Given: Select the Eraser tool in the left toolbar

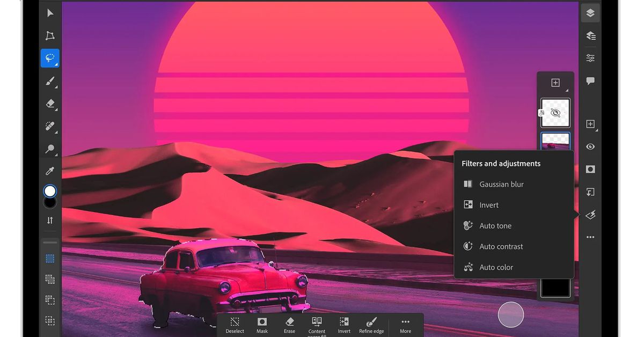Looking at the screenshot, I should click(50, 104).
